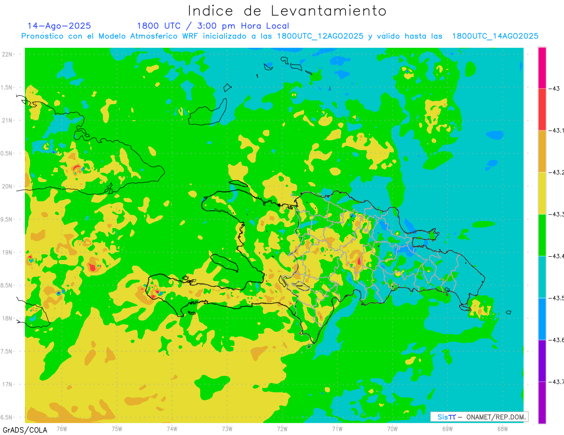The width and height of the screenshot is (564, 435).
Task: Select the magenta swatch atop the color bar
Action: coord(542,68)
